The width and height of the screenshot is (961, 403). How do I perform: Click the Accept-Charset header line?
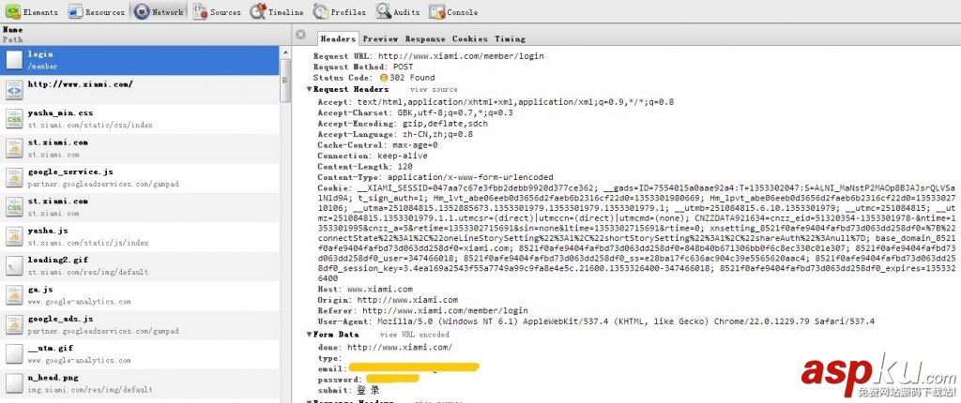click(x=416, y=112)
